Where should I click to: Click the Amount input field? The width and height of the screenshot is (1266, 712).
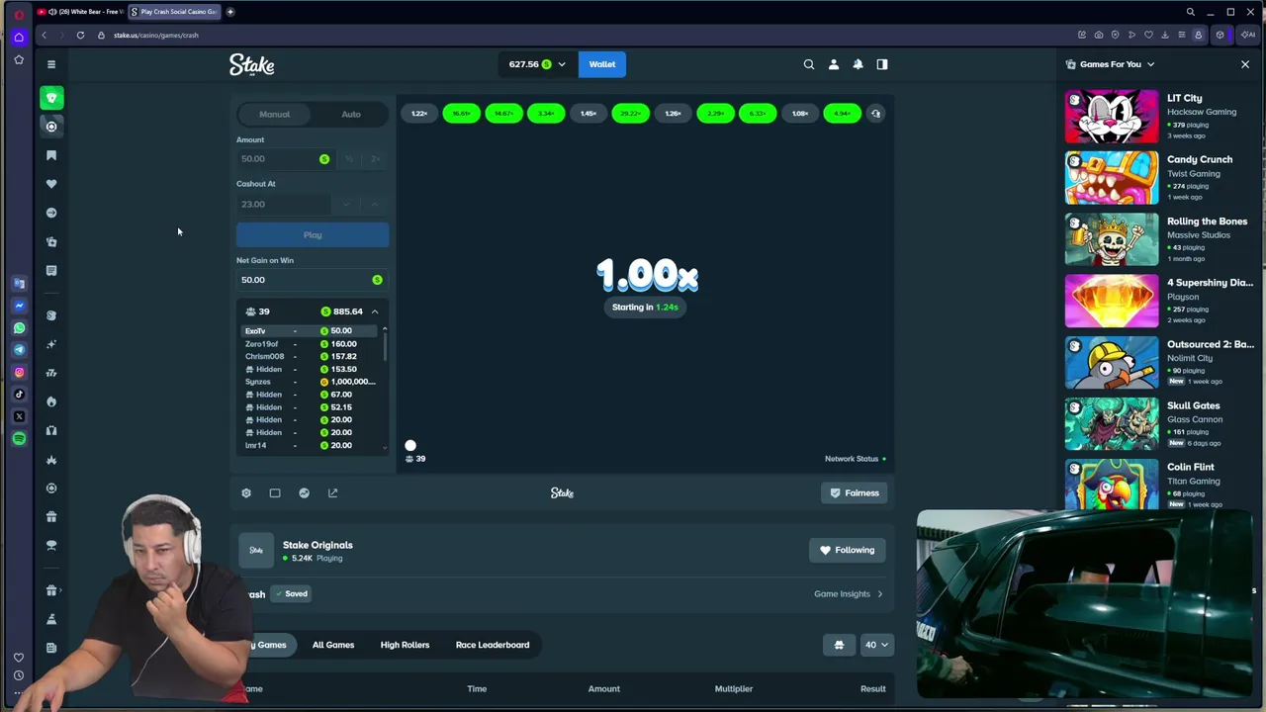(x=285, y=158)
